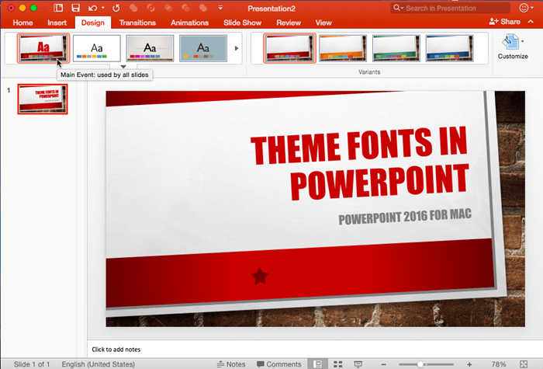Click the English (United States) language indicator
This screenshot has width=543, height=369.
98,364
